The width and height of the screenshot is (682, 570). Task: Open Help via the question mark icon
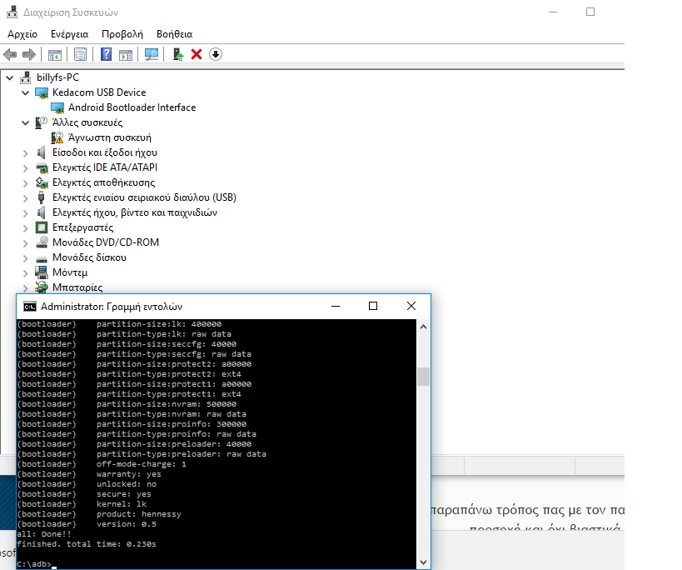[x=106, y=54]
